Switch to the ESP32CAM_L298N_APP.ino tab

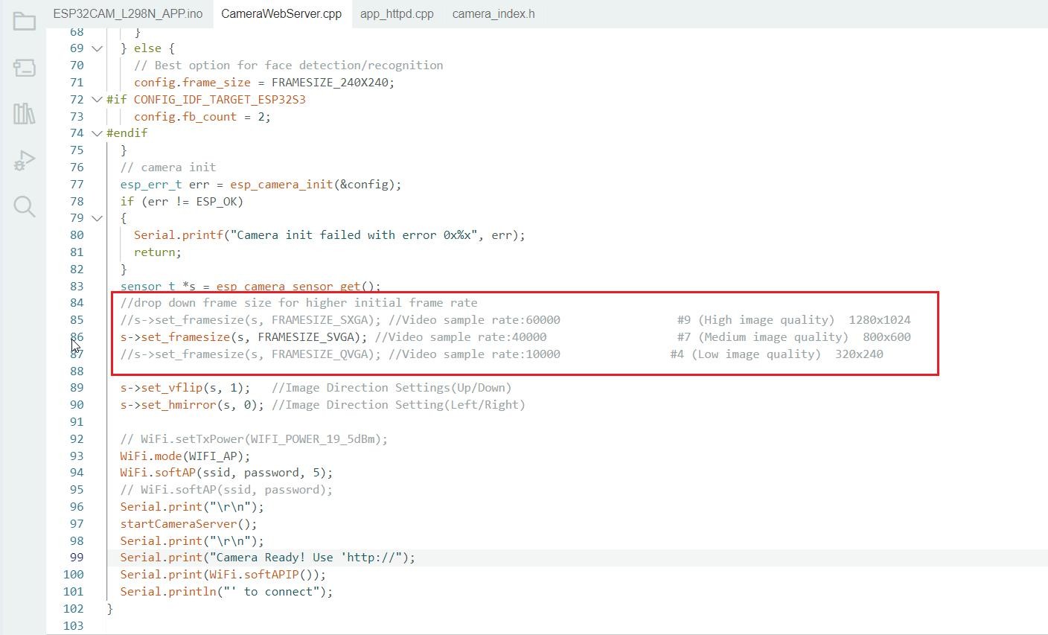pyautogui.click(x=127, y=13)
